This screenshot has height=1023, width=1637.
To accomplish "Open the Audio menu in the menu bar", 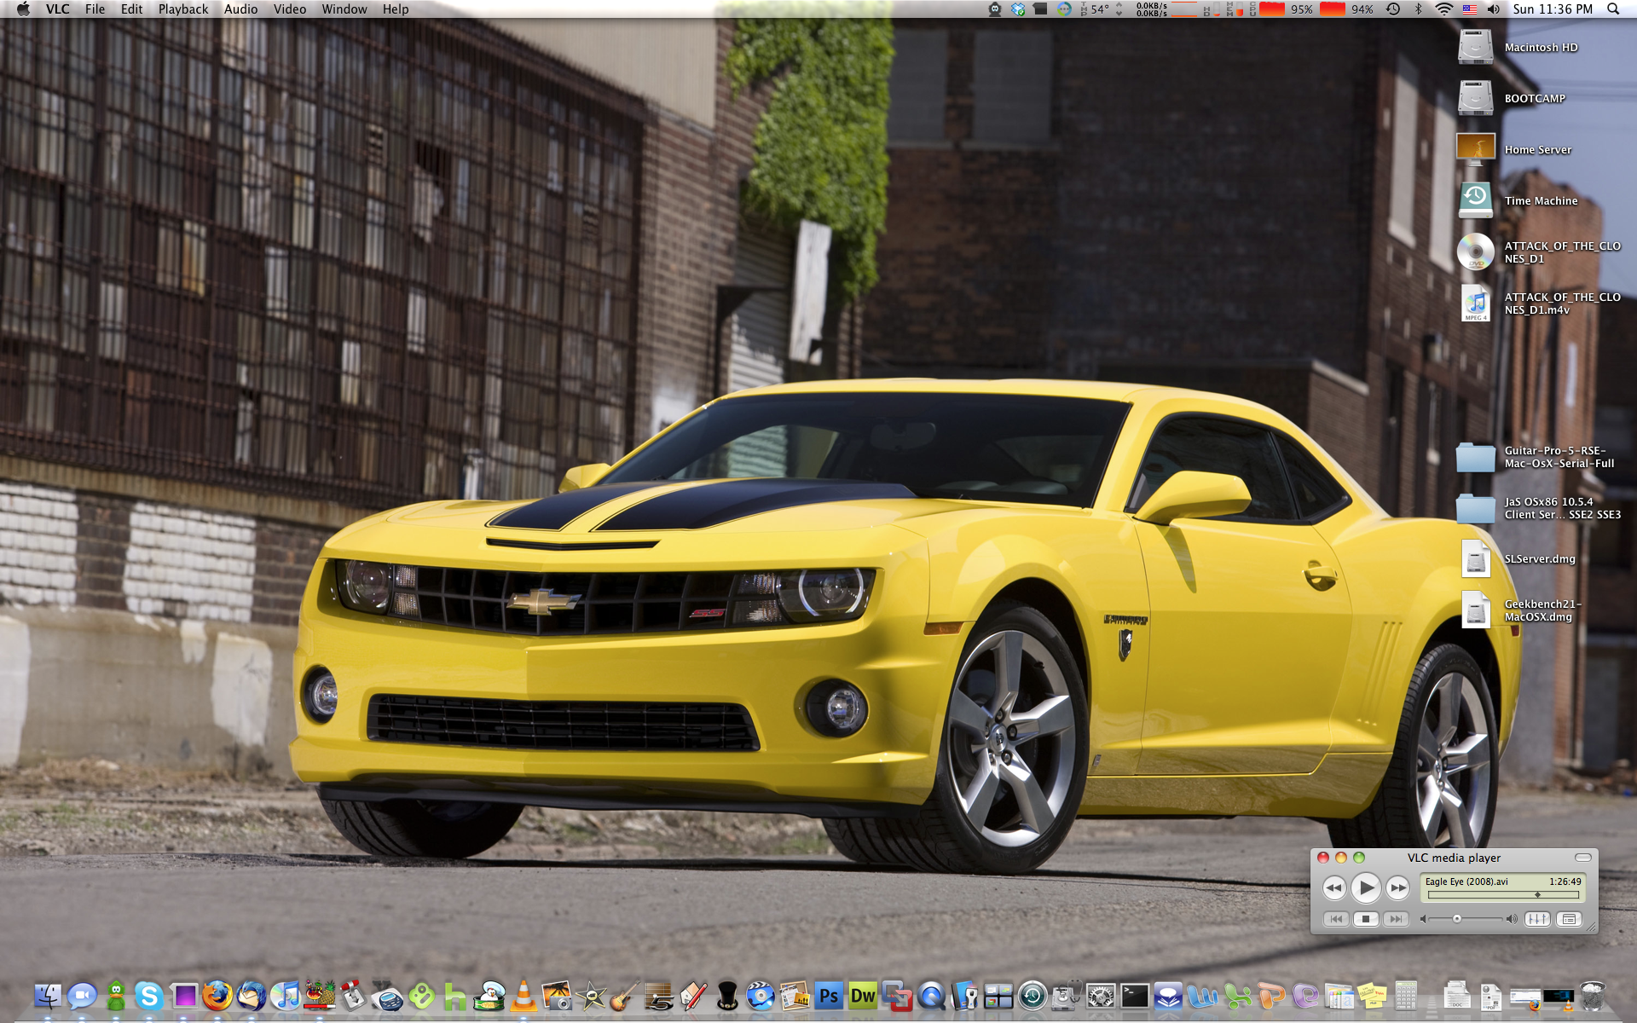I will coord(240,9).
